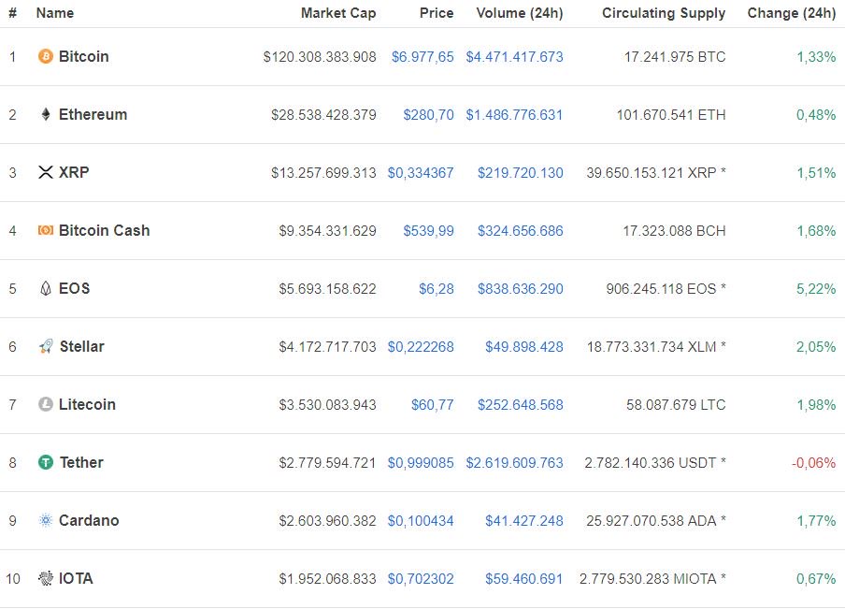Click Bitcoin Cash price $539,99
Image resolution: width=845 pixels, height=609 pixels.
(428, 231)
